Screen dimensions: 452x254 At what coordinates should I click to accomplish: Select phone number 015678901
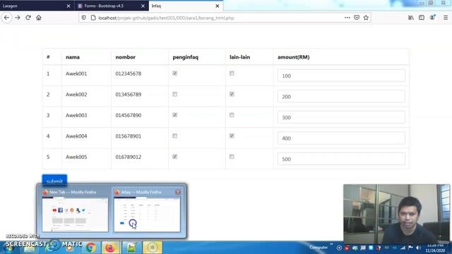coord(129,136)
